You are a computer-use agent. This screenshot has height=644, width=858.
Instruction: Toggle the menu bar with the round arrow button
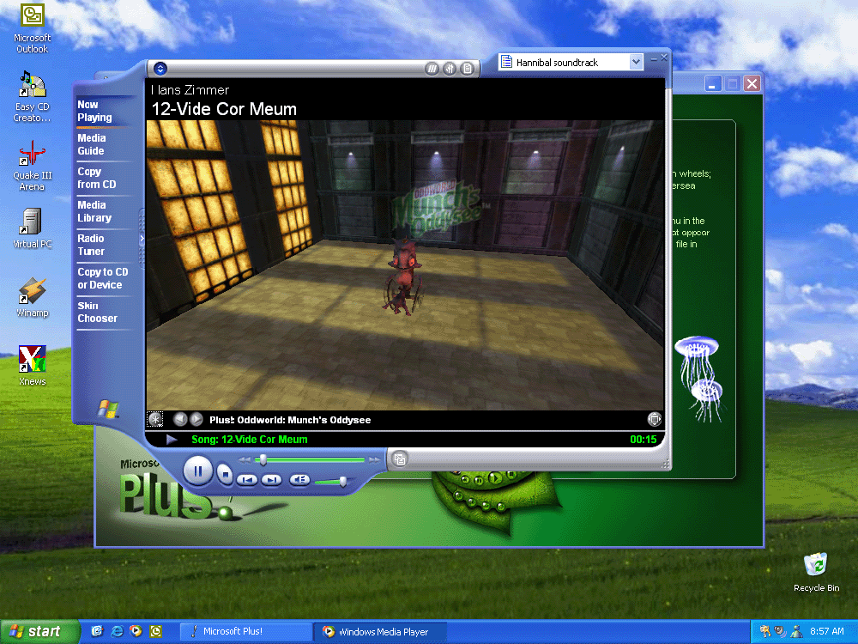click(160, 69)
